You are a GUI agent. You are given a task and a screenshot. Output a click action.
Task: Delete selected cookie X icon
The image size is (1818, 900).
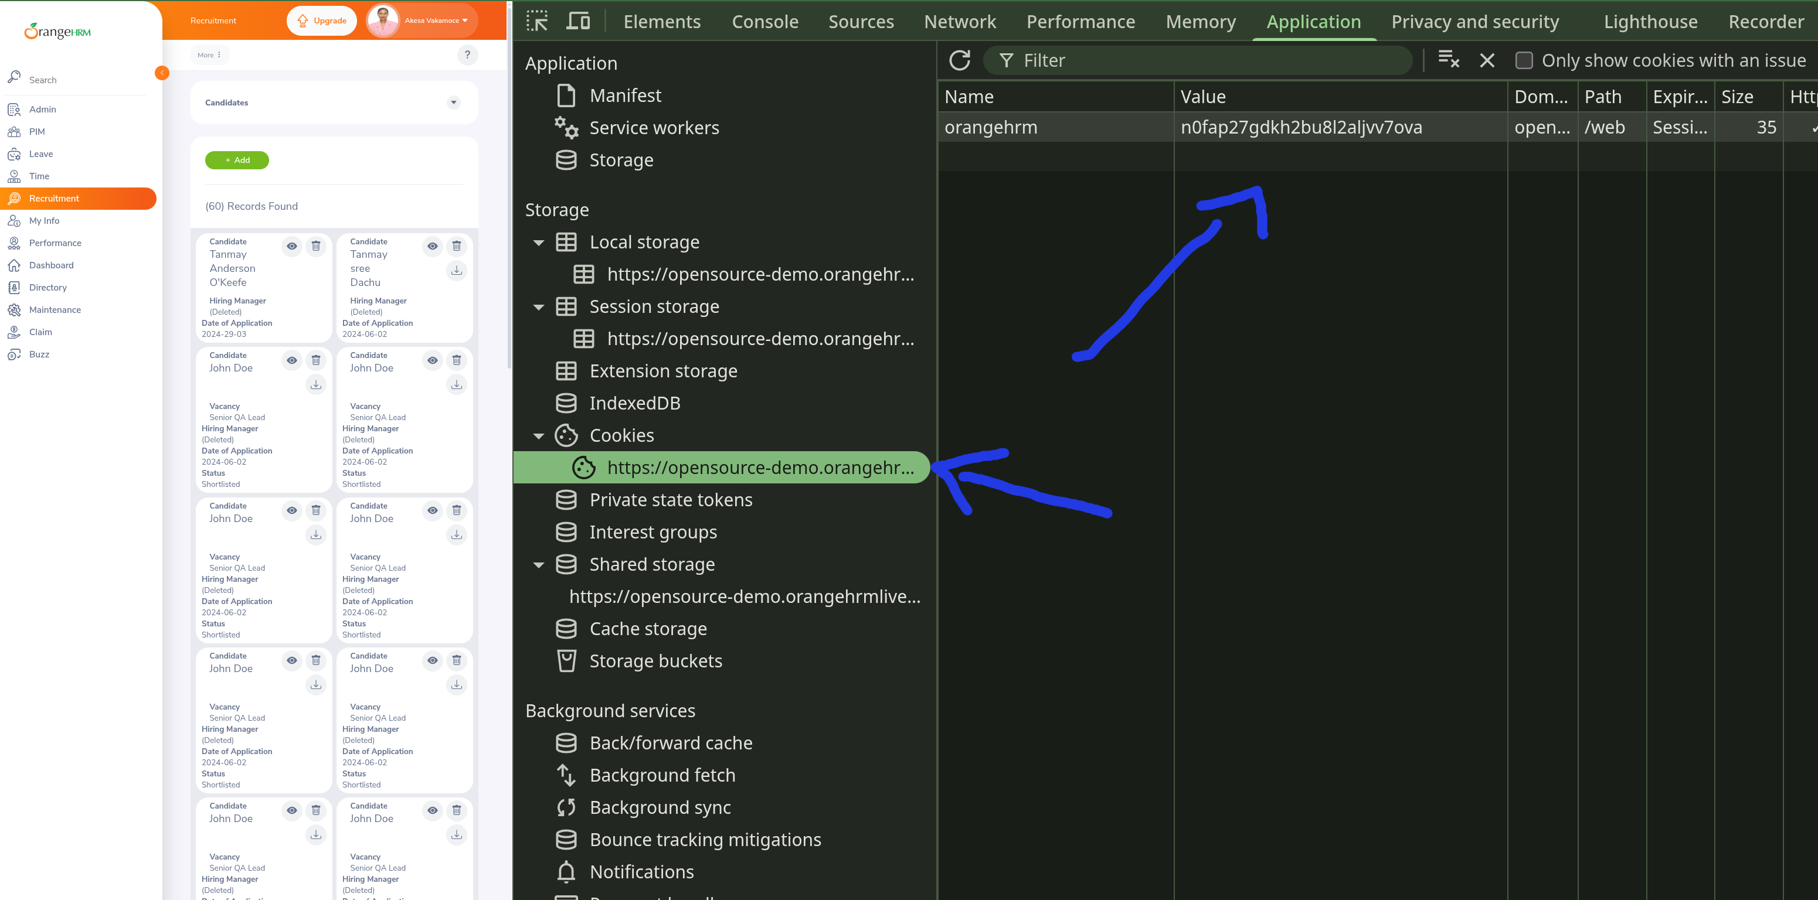click(1487, 61)
